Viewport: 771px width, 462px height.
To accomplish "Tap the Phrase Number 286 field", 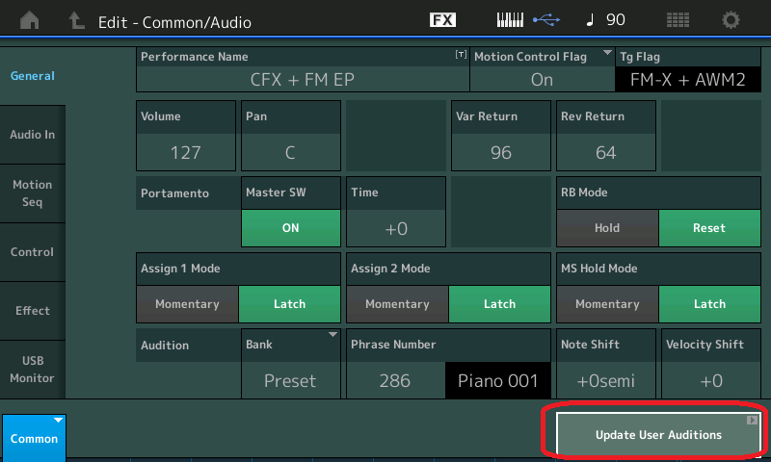I will click(x=394, y=380).
